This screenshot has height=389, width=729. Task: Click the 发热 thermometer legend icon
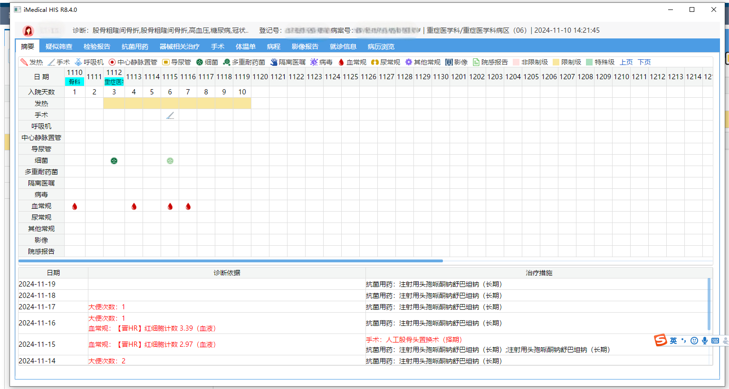(24, 62)
